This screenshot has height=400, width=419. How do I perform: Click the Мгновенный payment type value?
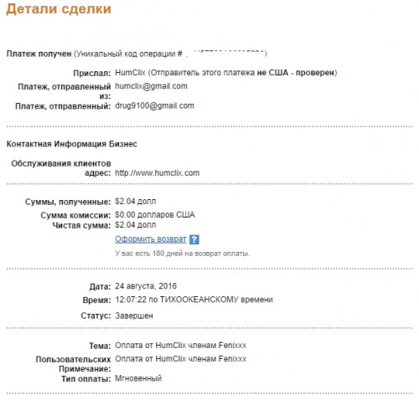[138, 378]
